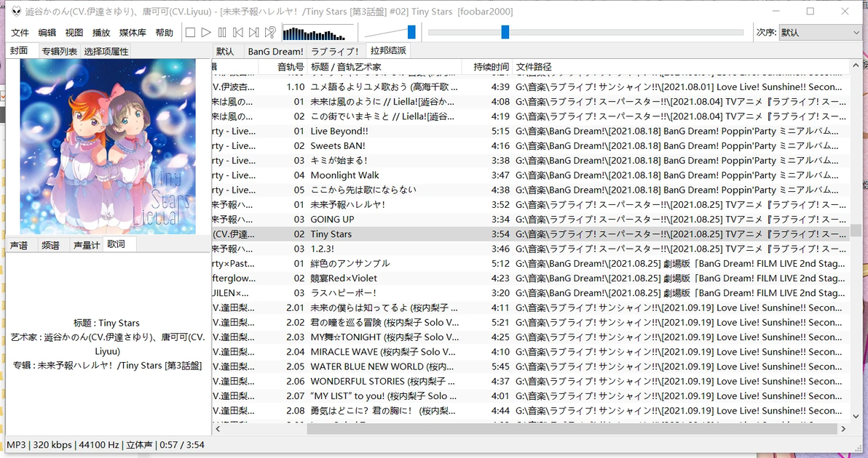
Task: Select the Moonlight Walk track row
Action: 530,175
